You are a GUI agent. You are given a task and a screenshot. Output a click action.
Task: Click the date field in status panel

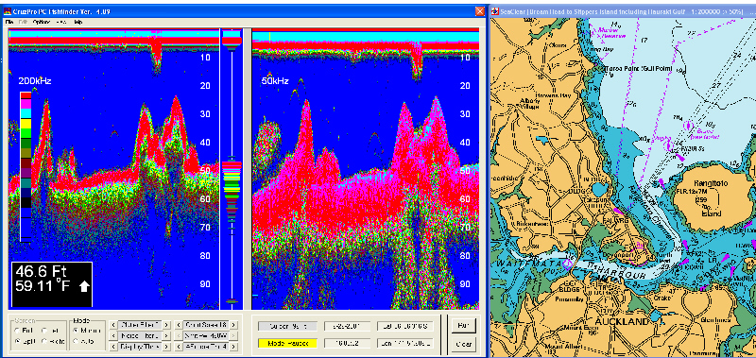pos(347,326)
